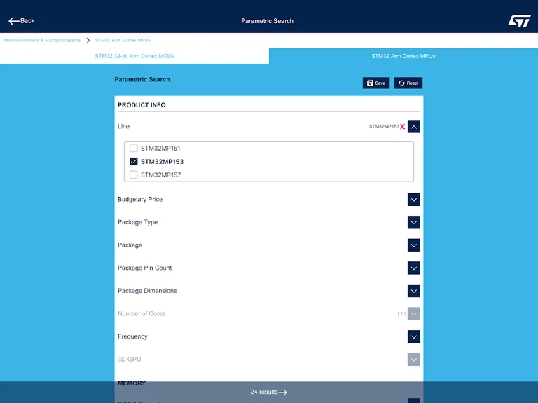Switch to STM32 32-bit Arm Cortex MCUs tab
Screen dimensions: 538x403
(x=134, y=56)
